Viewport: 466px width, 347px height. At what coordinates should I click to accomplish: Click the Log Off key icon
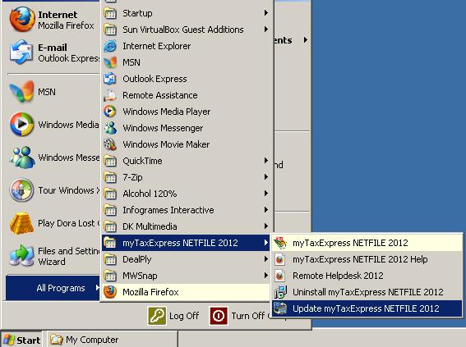click(x=157, y=316)
